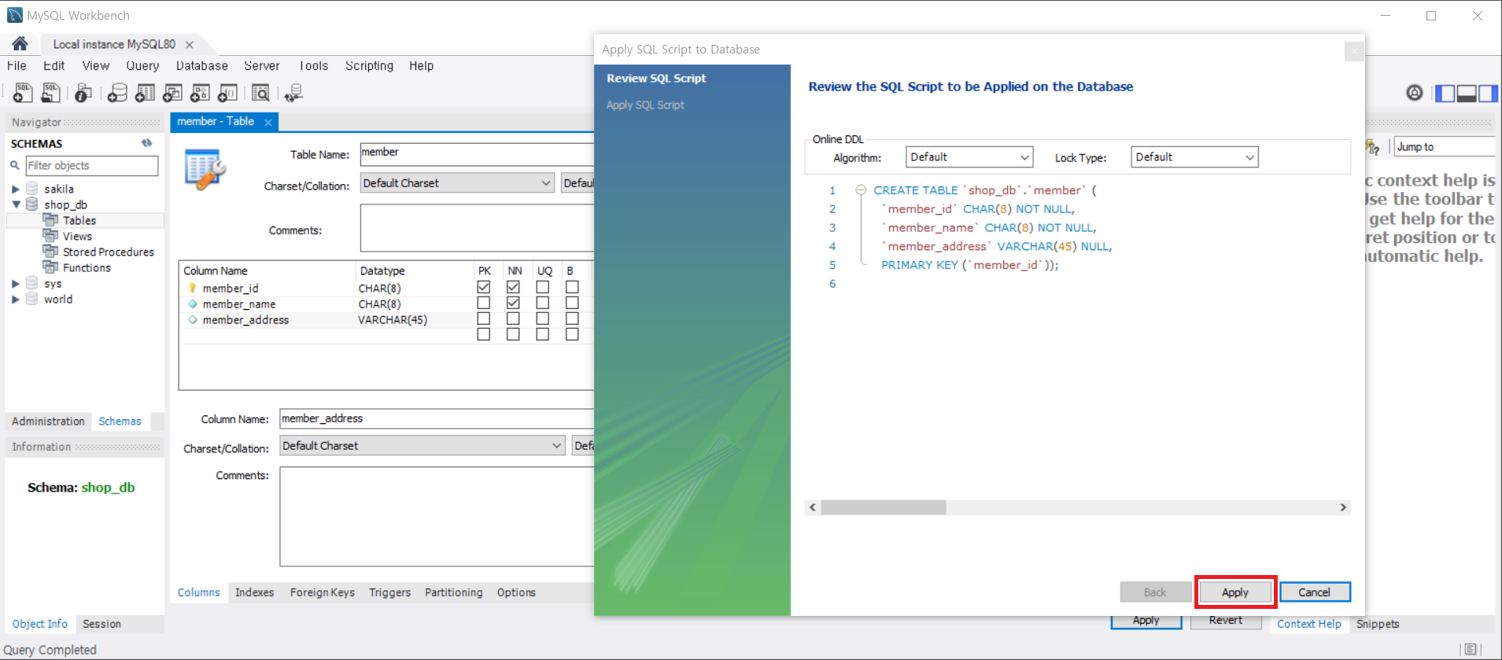This screenshot has height=660, width=1502.
Task: Click the member_address column diamond icon
Action: (192, 319)
